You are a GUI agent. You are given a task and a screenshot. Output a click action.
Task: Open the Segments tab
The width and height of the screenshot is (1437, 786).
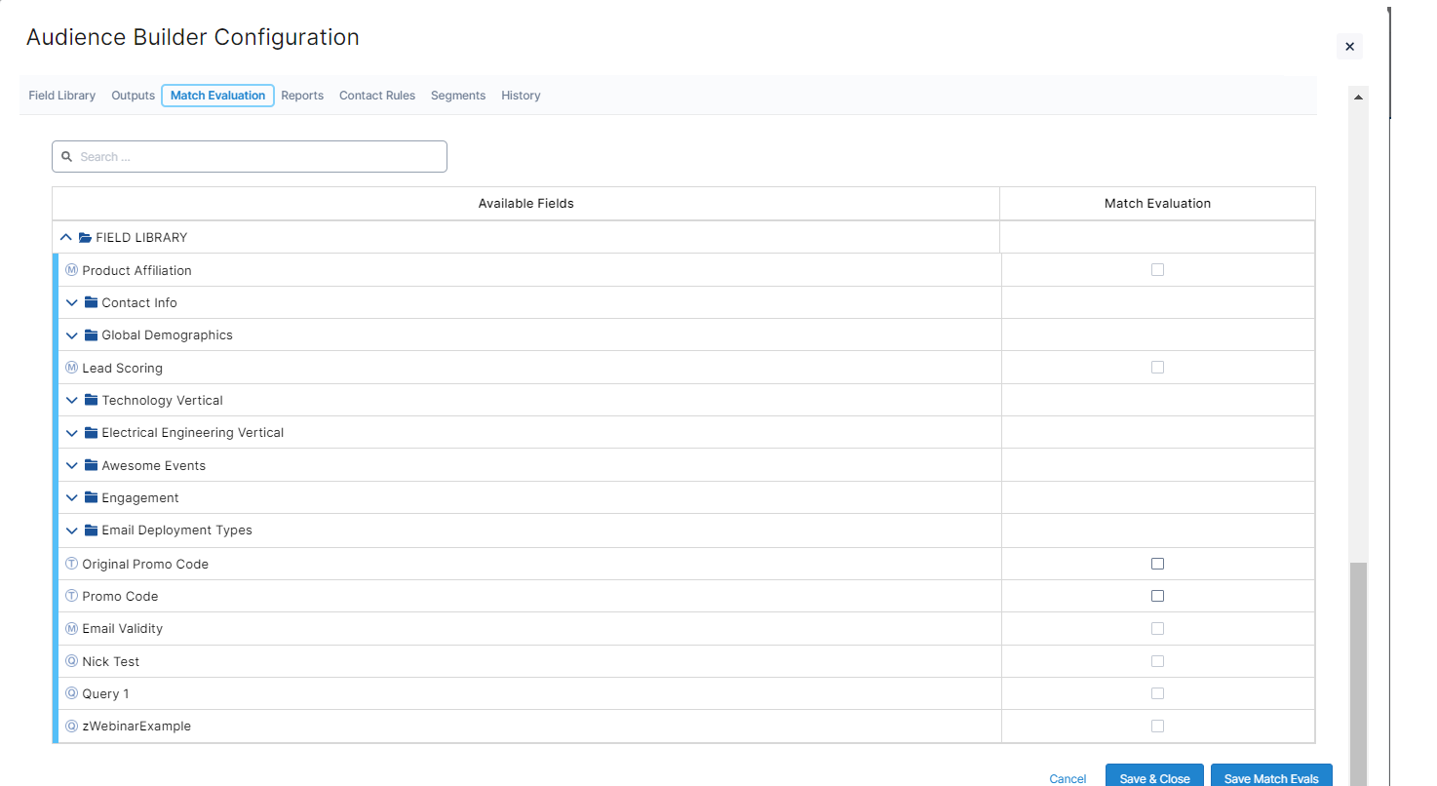pos(458,96)
